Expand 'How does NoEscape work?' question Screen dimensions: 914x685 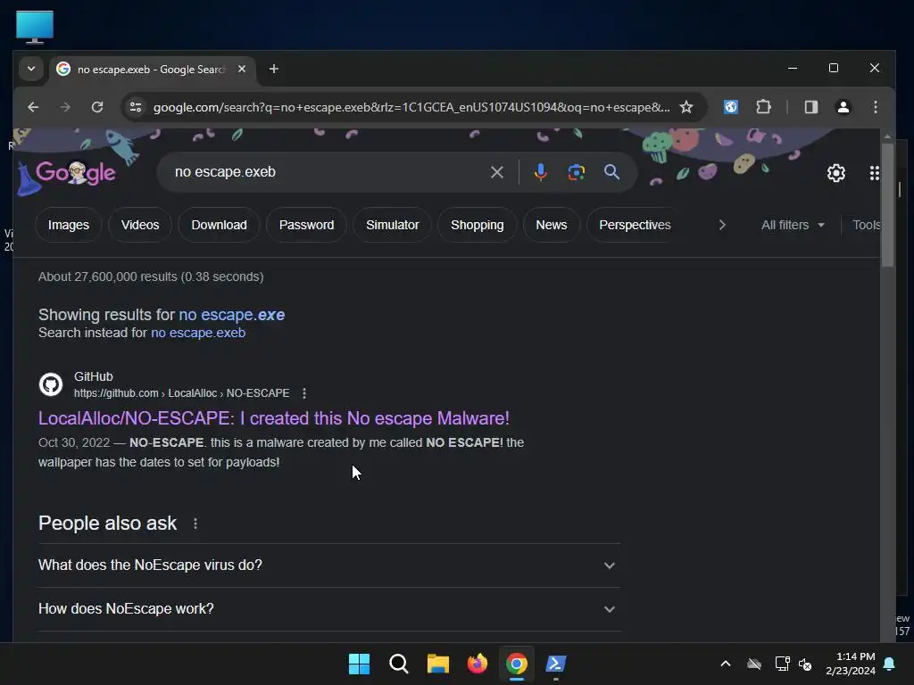(329, 608)
